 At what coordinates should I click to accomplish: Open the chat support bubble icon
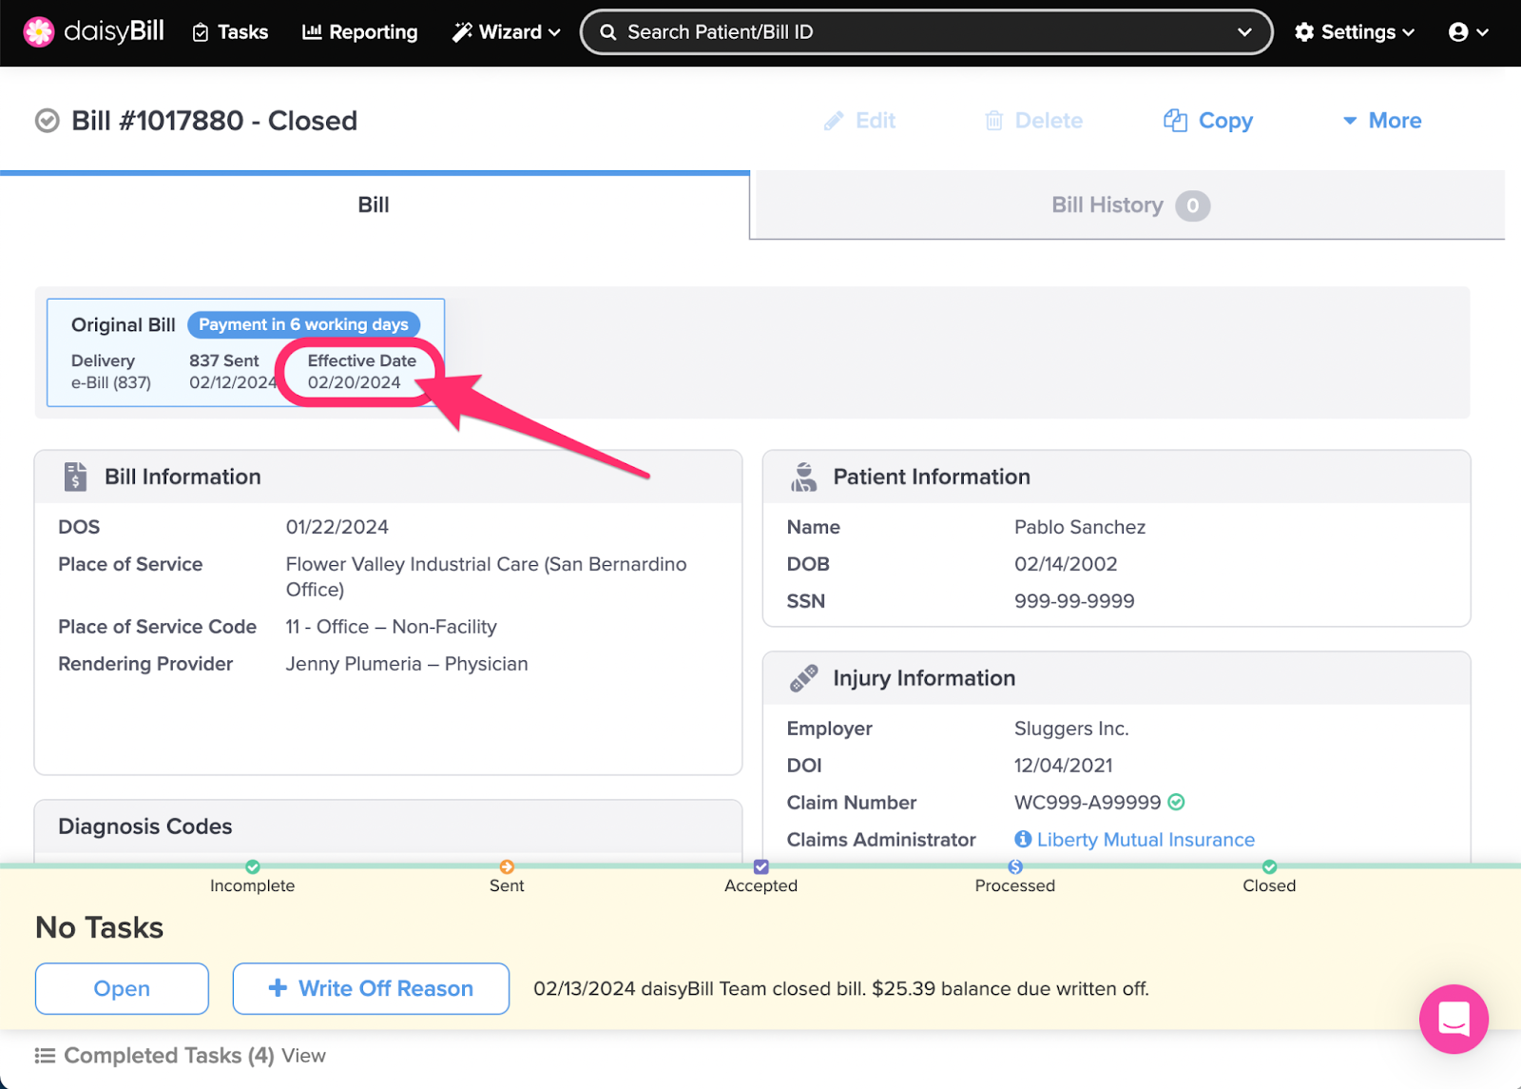coord(1453,1019)
